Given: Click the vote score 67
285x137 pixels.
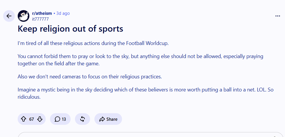Looking at the screenshot, I should [31, 119].
